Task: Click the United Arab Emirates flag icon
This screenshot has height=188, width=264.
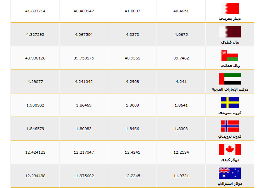Action: (230, 79)
